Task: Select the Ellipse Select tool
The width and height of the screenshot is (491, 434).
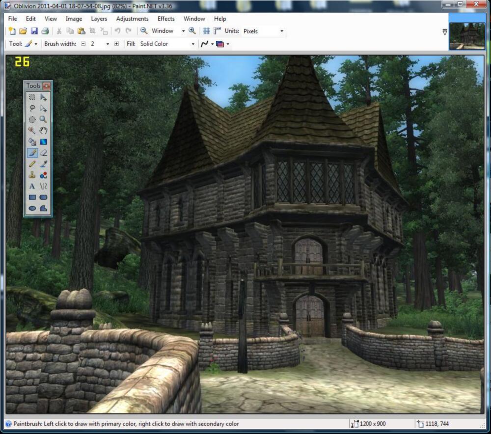Action: click(x=32, y=120)
